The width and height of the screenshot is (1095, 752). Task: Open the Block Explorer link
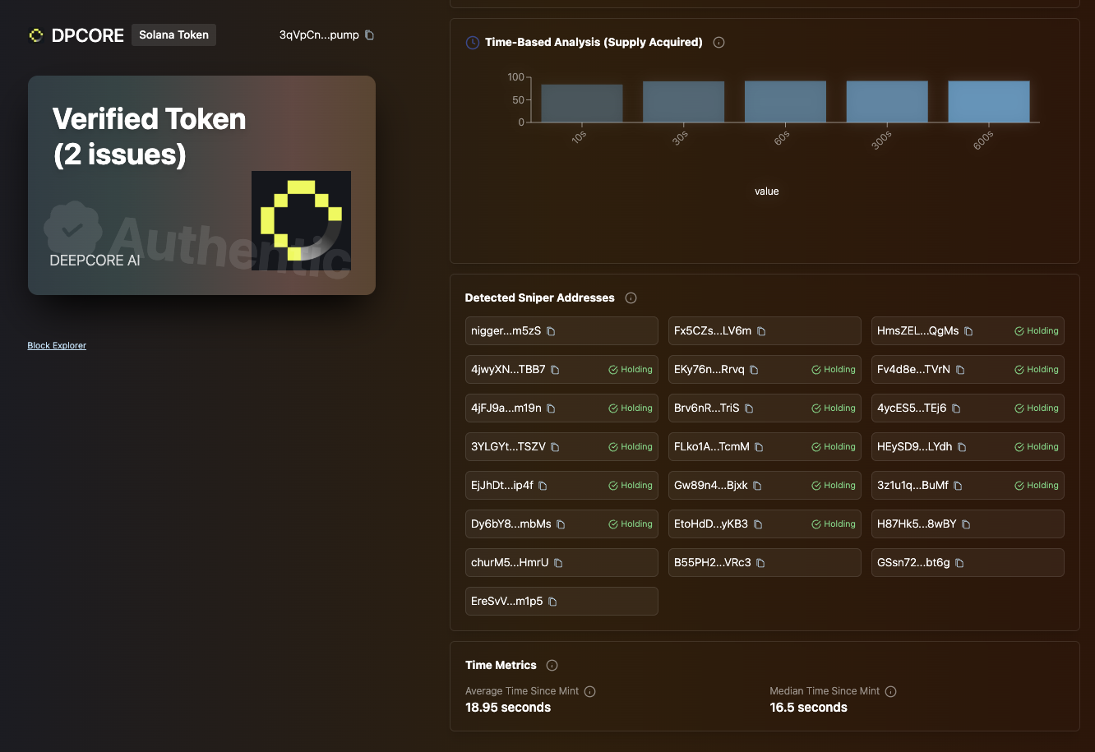click(57, 346)
